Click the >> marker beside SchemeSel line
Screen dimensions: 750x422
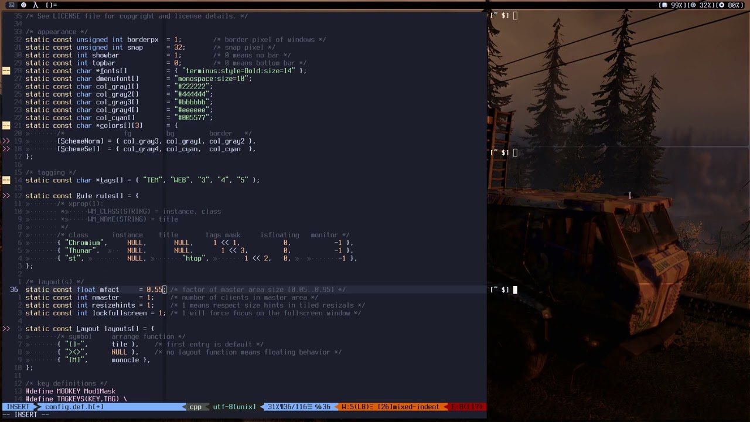[6, 149]
